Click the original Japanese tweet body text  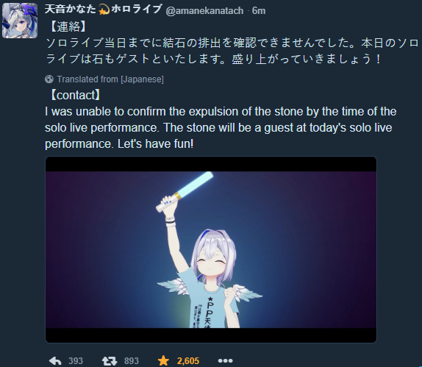point(232,51)
